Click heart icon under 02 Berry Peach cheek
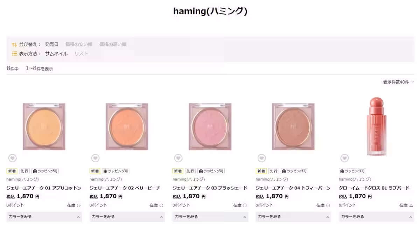This screenshot has height=232, width=420. (95, 158)
